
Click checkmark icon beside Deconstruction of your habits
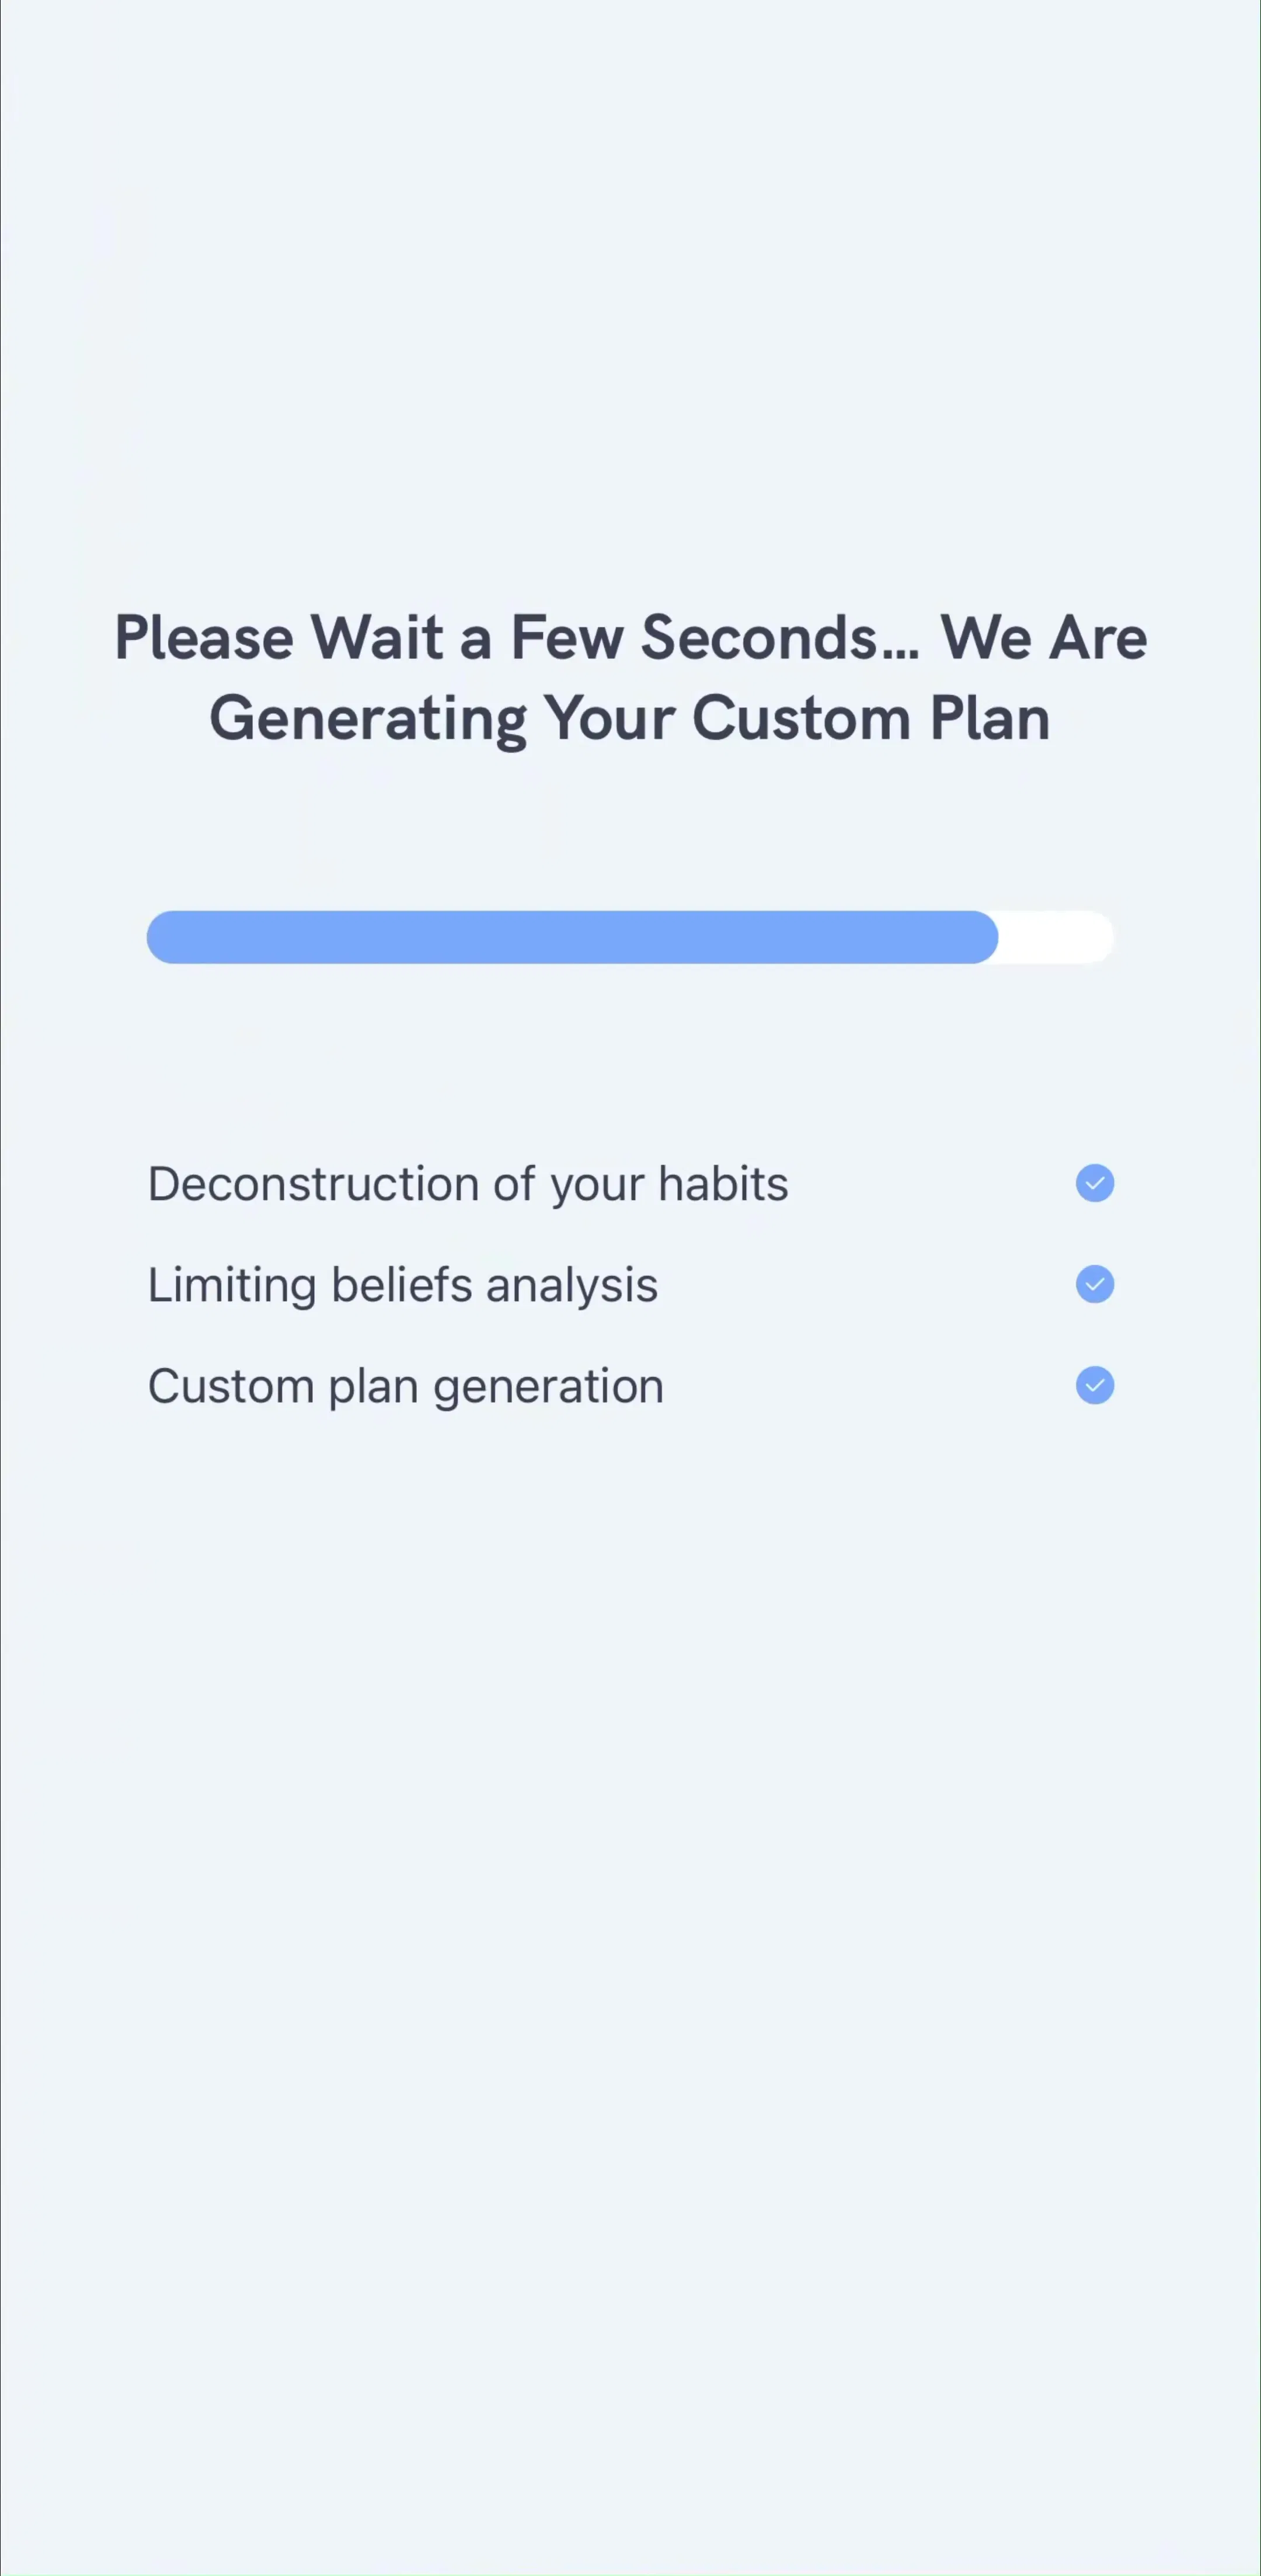tap(1094, 1183)
